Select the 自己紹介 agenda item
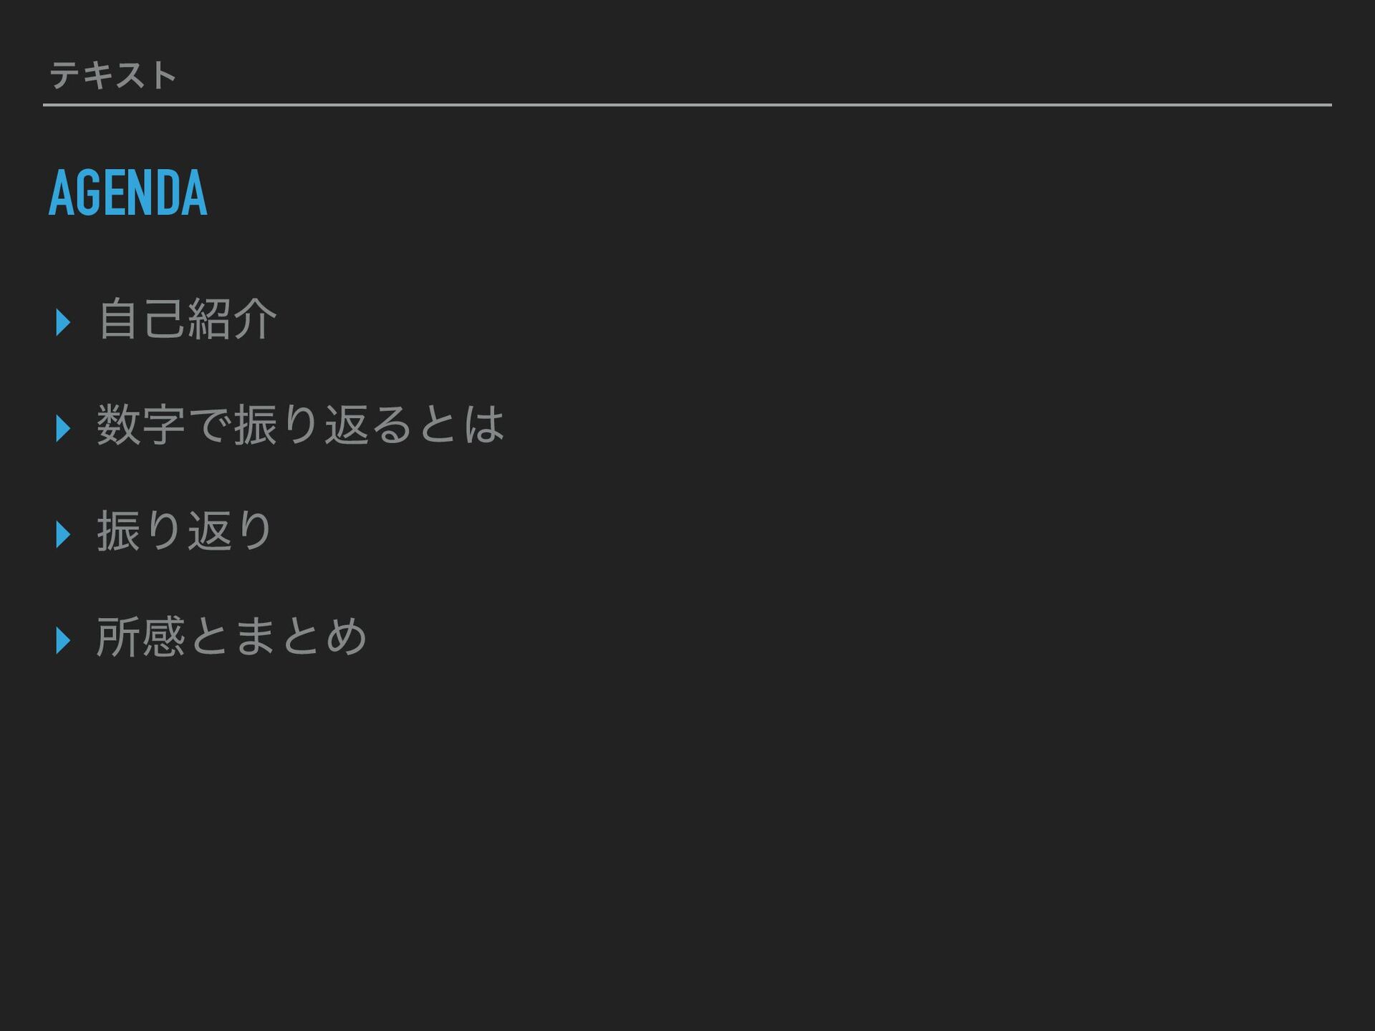This screenshot has width=1375, height=1031. [x=187, y=319]
